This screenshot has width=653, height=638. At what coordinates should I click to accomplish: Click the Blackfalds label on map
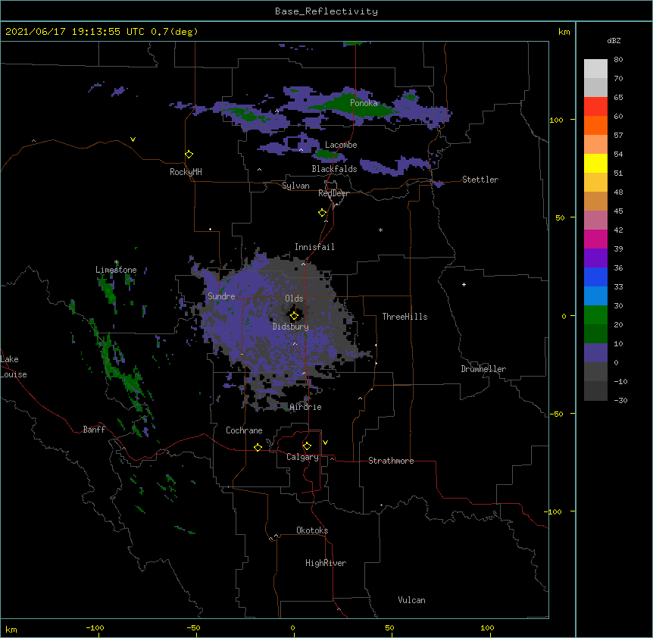click(x=334, y=169)
